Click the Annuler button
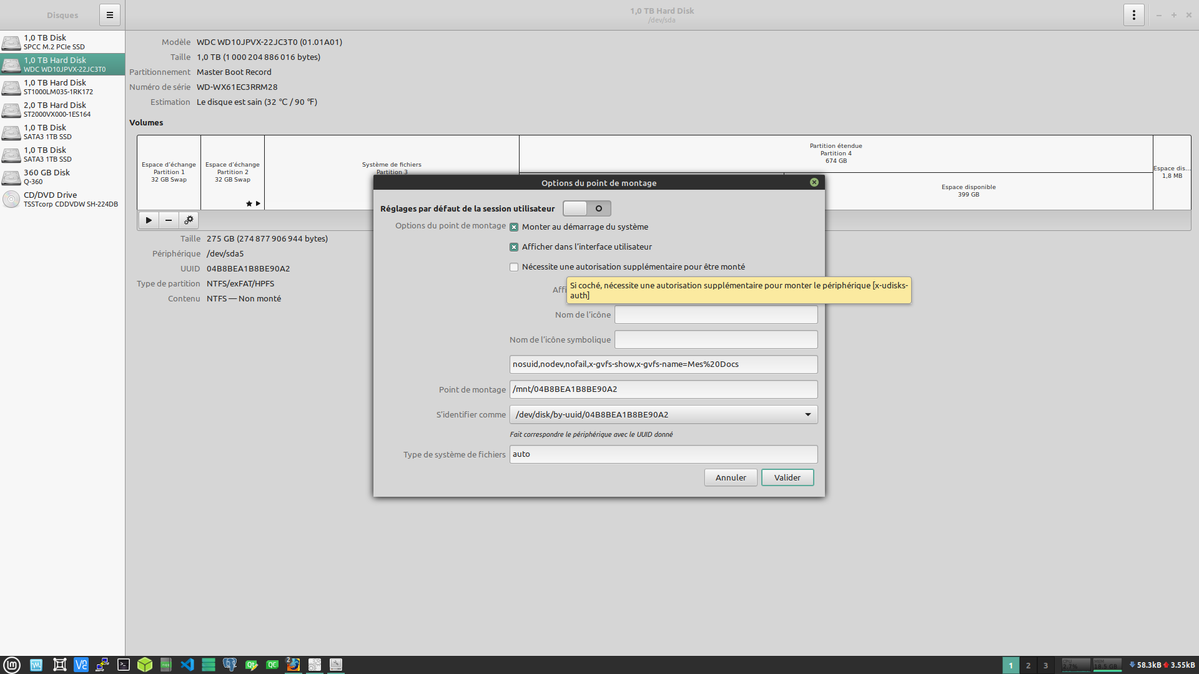The image size is (1199, 674). [x=730, y=477]
